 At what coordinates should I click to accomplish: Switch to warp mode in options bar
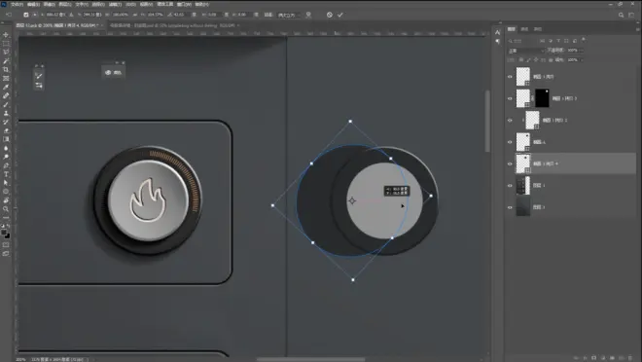click(x=308, y=15)
